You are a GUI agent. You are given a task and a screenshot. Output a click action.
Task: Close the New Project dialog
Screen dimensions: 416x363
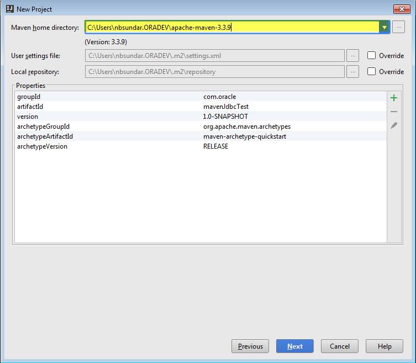pyautogui.click(x=402, y=9)
